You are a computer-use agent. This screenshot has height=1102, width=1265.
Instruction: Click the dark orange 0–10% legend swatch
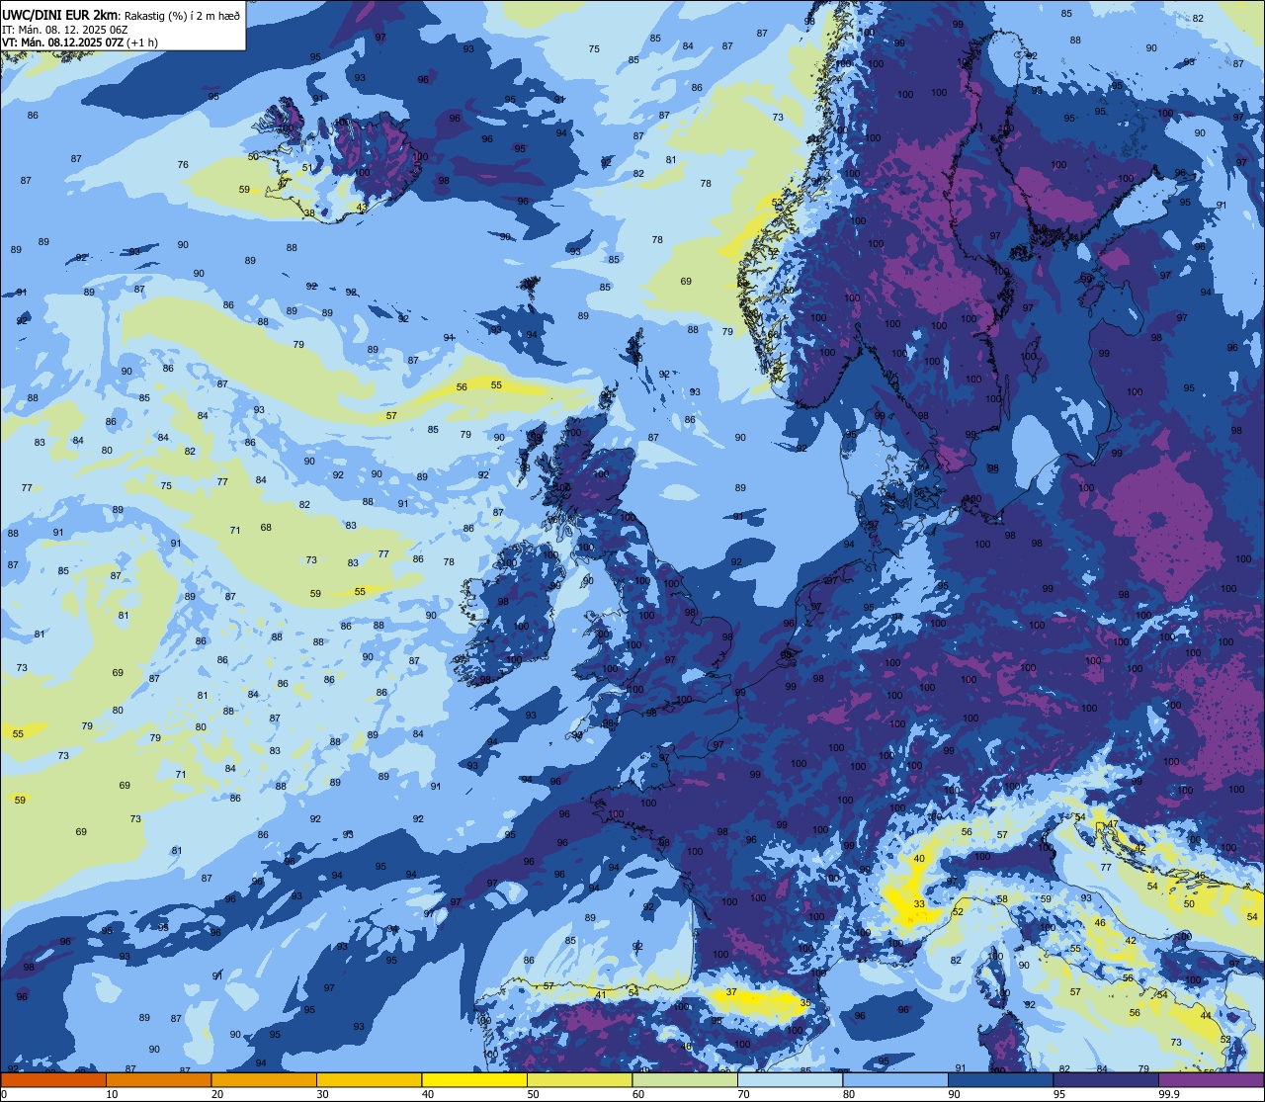53,1079
